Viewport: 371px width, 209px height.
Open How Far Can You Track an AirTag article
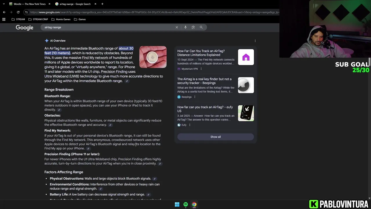coord(201,53)
